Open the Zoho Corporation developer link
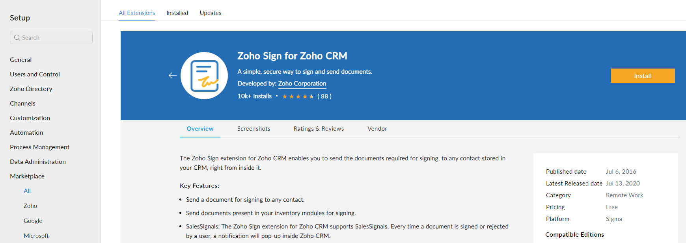This screenshot has height=243, width=686. pyautogui.click(x=302, y=83)
